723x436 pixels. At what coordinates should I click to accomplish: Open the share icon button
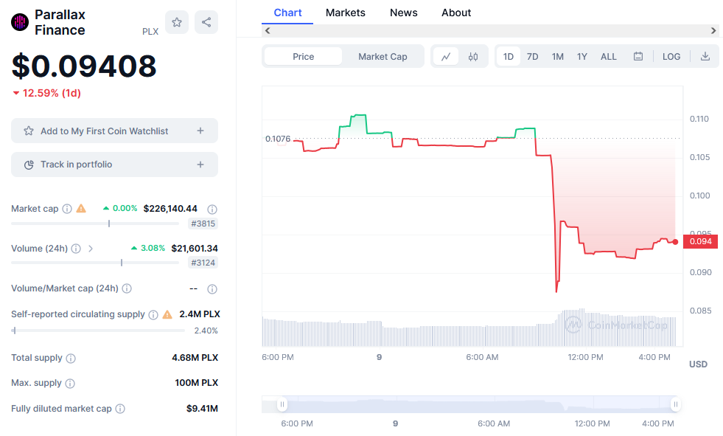point(206,22)
